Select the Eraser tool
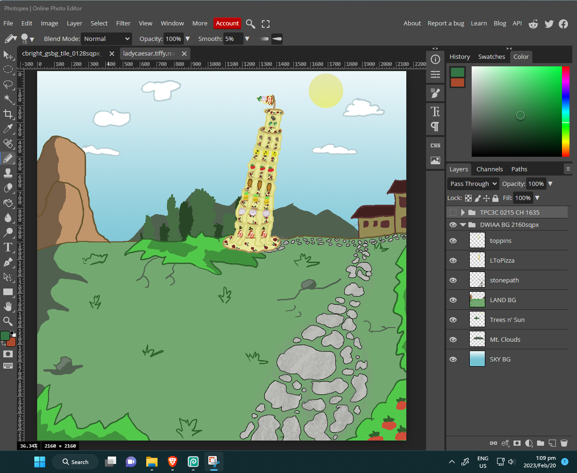The image size is (577, 473). (x=8, y=188)
